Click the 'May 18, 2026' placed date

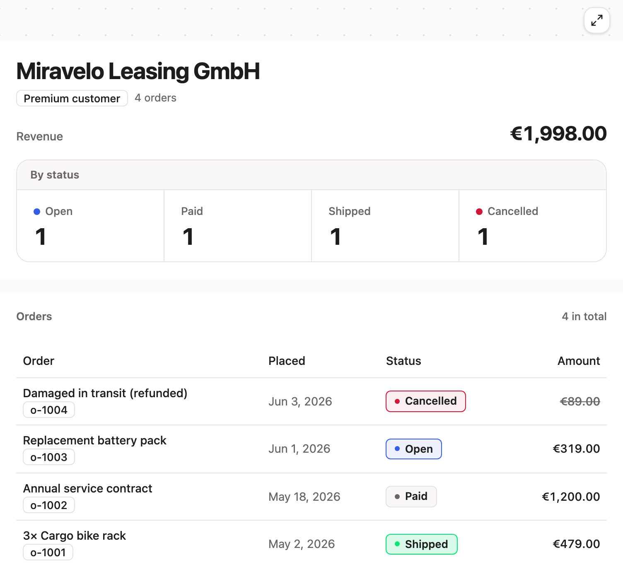click(x=304, y=497)
